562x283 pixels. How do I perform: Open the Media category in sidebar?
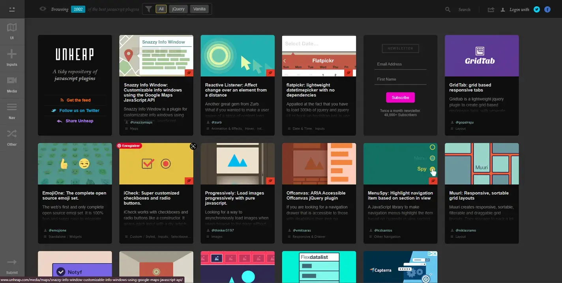pyautogui.click(x=12, y=84)
